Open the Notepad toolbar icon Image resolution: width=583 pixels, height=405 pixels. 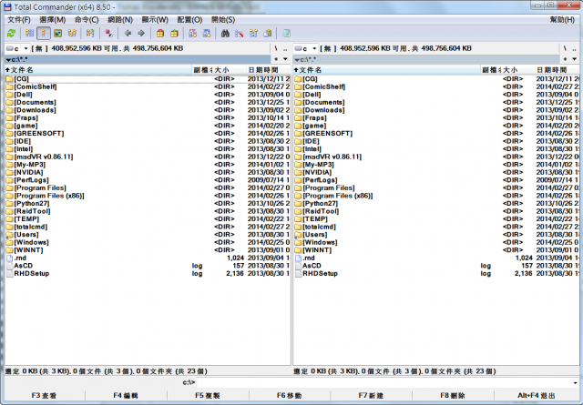[286, 34]
